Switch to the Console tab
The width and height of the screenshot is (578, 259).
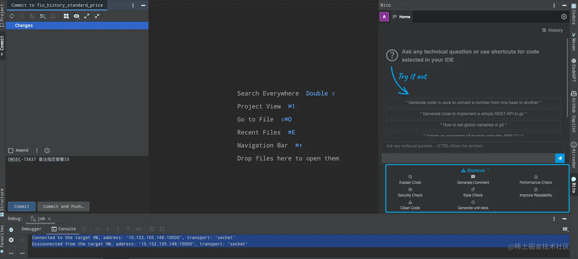[x=63, y=229]
